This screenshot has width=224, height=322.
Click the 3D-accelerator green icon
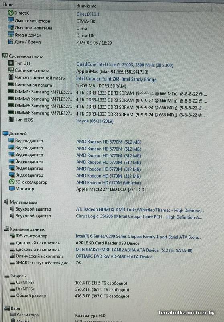(12, 182)
